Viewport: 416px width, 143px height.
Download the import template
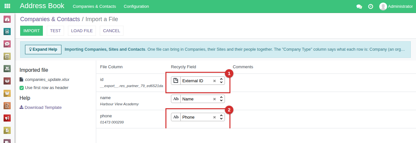pyautogui.click(x=43, y=108)
